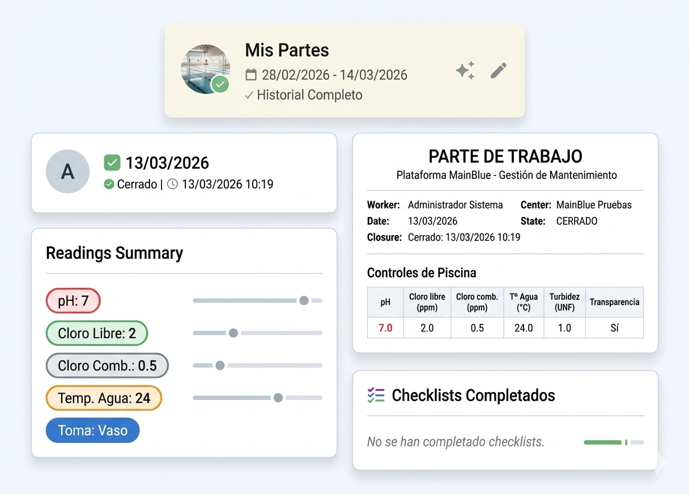Click the pool photo thumbnail
The height and width of the screenshot is (494, 689).
pos(206,70)
